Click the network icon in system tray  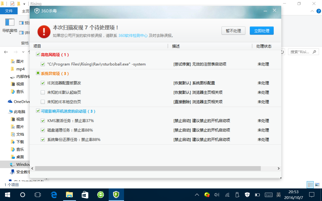pos(227,195)
